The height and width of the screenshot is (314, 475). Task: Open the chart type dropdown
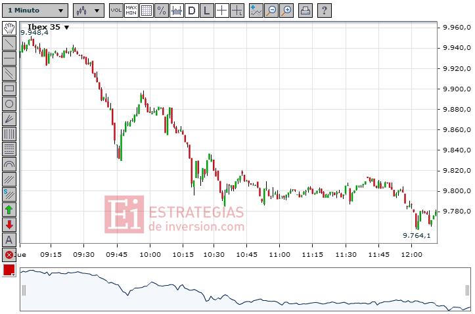pyautogui.click(x=88, y=11)
